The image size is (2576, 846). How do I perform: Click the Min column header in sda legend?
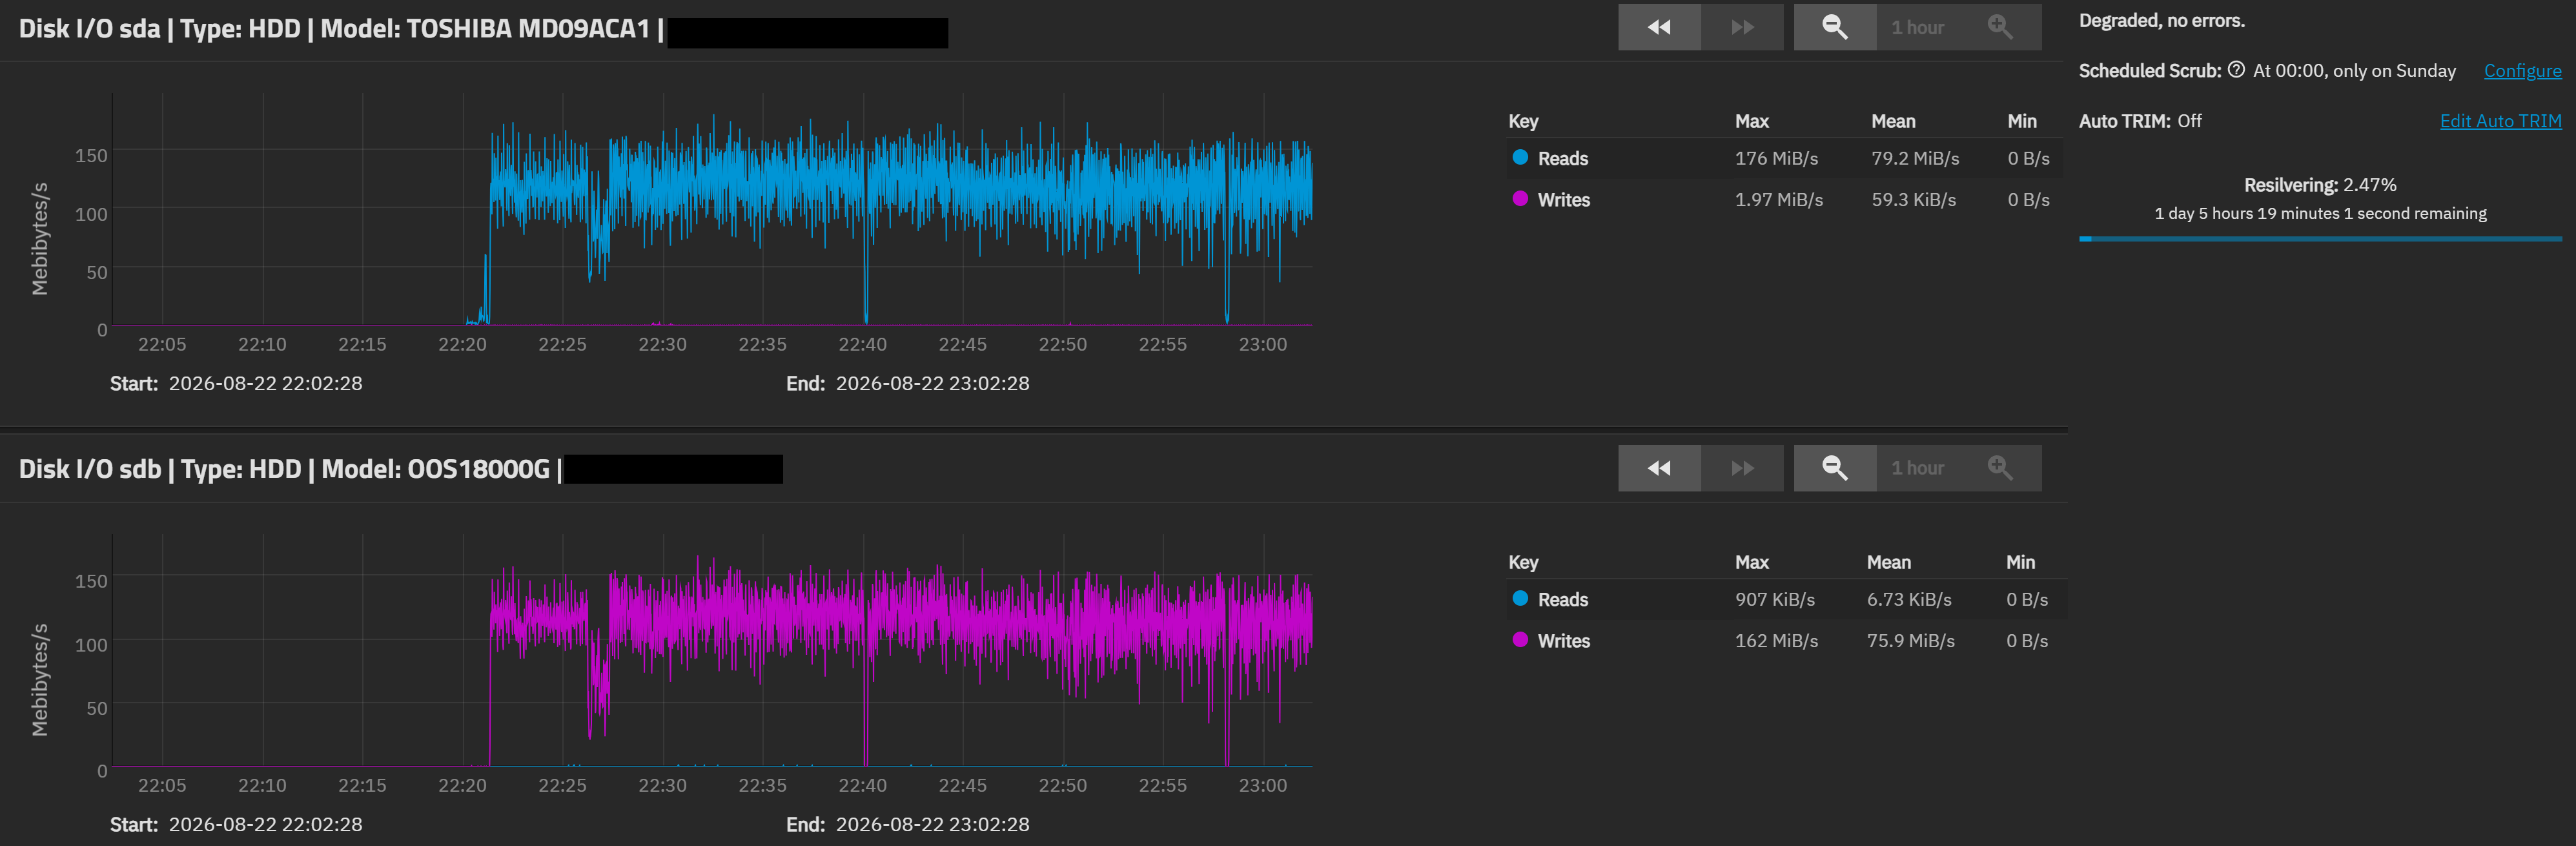[x=2021, y=122]
